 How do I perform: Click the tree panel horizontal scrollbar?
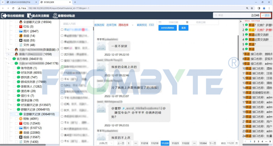(24, 145)
